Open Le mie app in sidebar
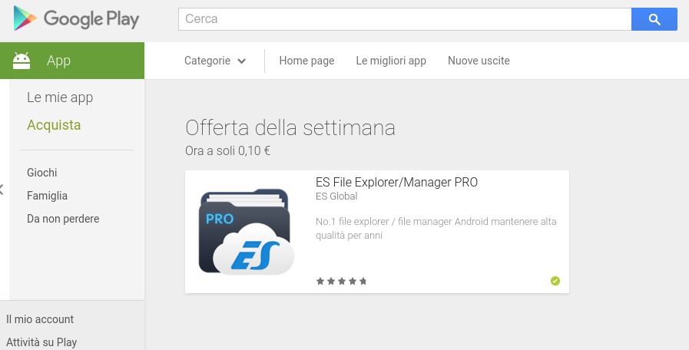The image size is (689, 350). pos(60,97)
